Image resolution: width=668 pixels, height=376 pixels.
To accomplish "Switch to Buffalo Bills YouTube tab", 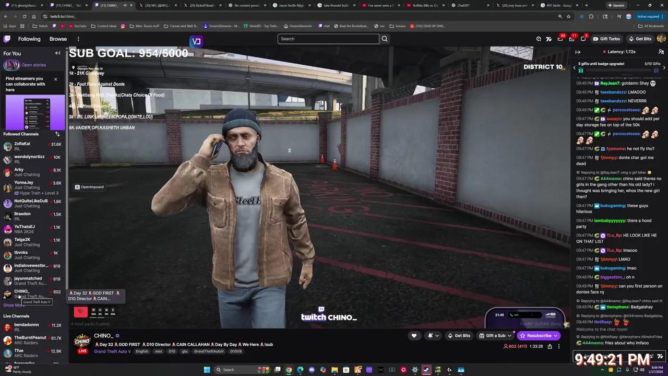I will click(425, 5).
